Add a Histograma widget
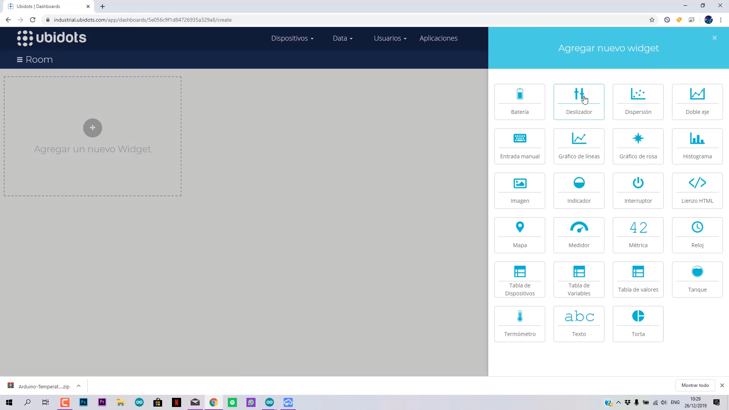The image size is (729, 410). [697, 146]
